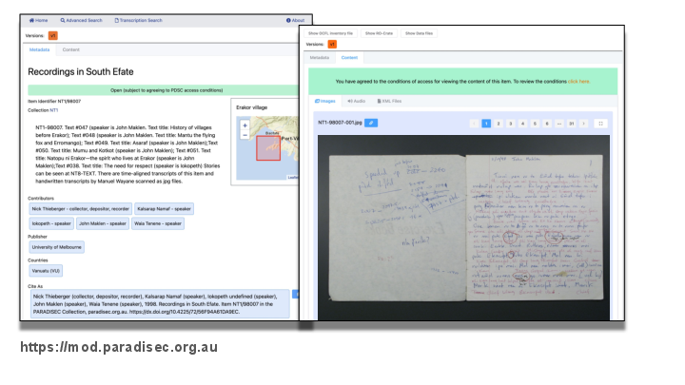This screenshot has width=685, height=385.
Task: Click the 'Recordings in South Efate' title
Action: tap(81, 72)
